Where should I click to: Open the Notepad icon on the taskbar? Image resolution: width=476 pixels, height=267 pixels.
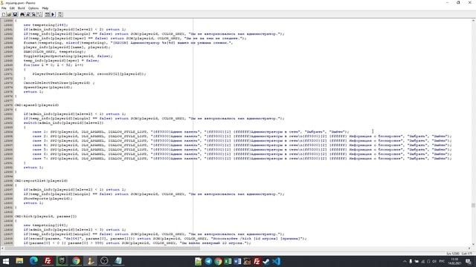tap(118, 261)
